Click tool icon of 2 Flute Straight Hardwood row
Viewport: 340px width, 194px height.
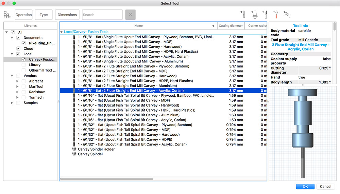74,76
